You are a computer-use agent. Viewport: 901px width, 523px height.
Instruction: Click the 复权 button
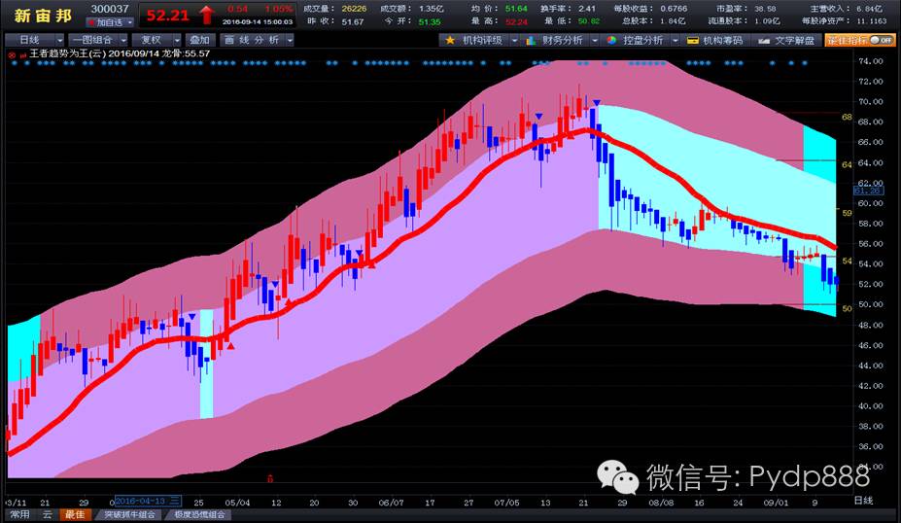click(x=152, y=40)
